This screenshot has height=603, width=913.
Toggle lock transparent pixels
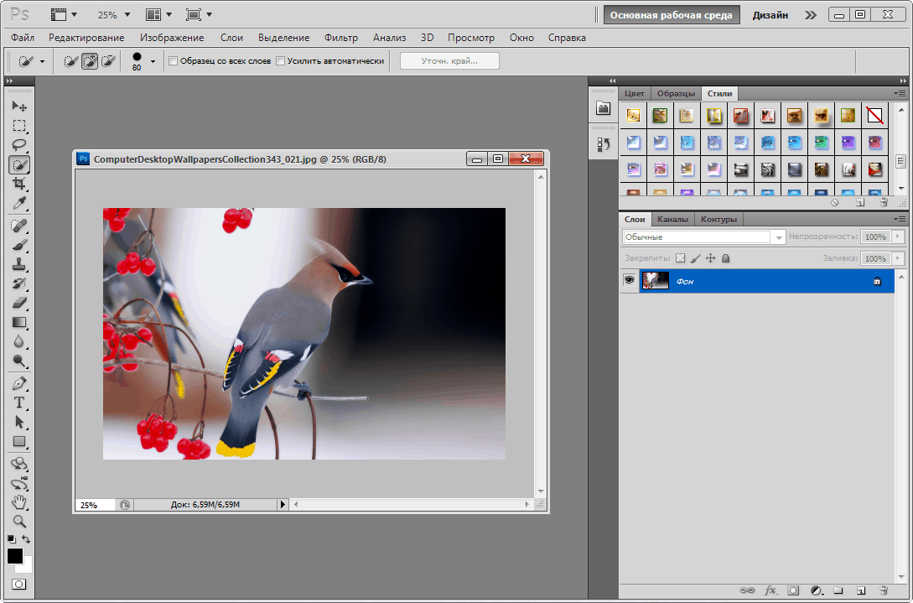point(680,258)
